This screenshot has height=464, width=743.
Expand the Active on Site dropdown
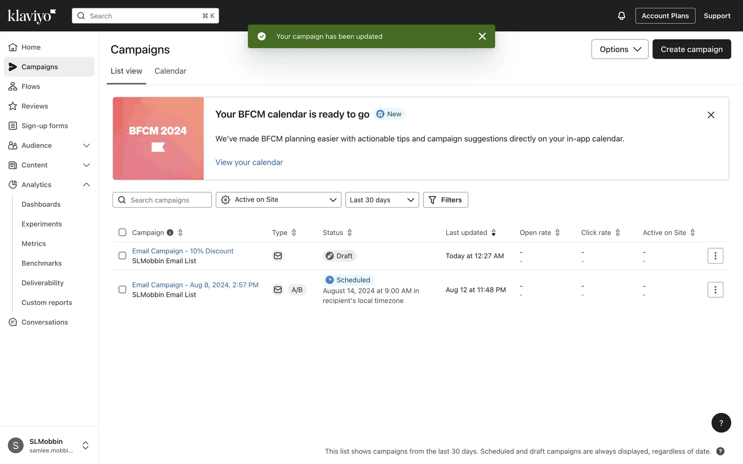[278, 200]
